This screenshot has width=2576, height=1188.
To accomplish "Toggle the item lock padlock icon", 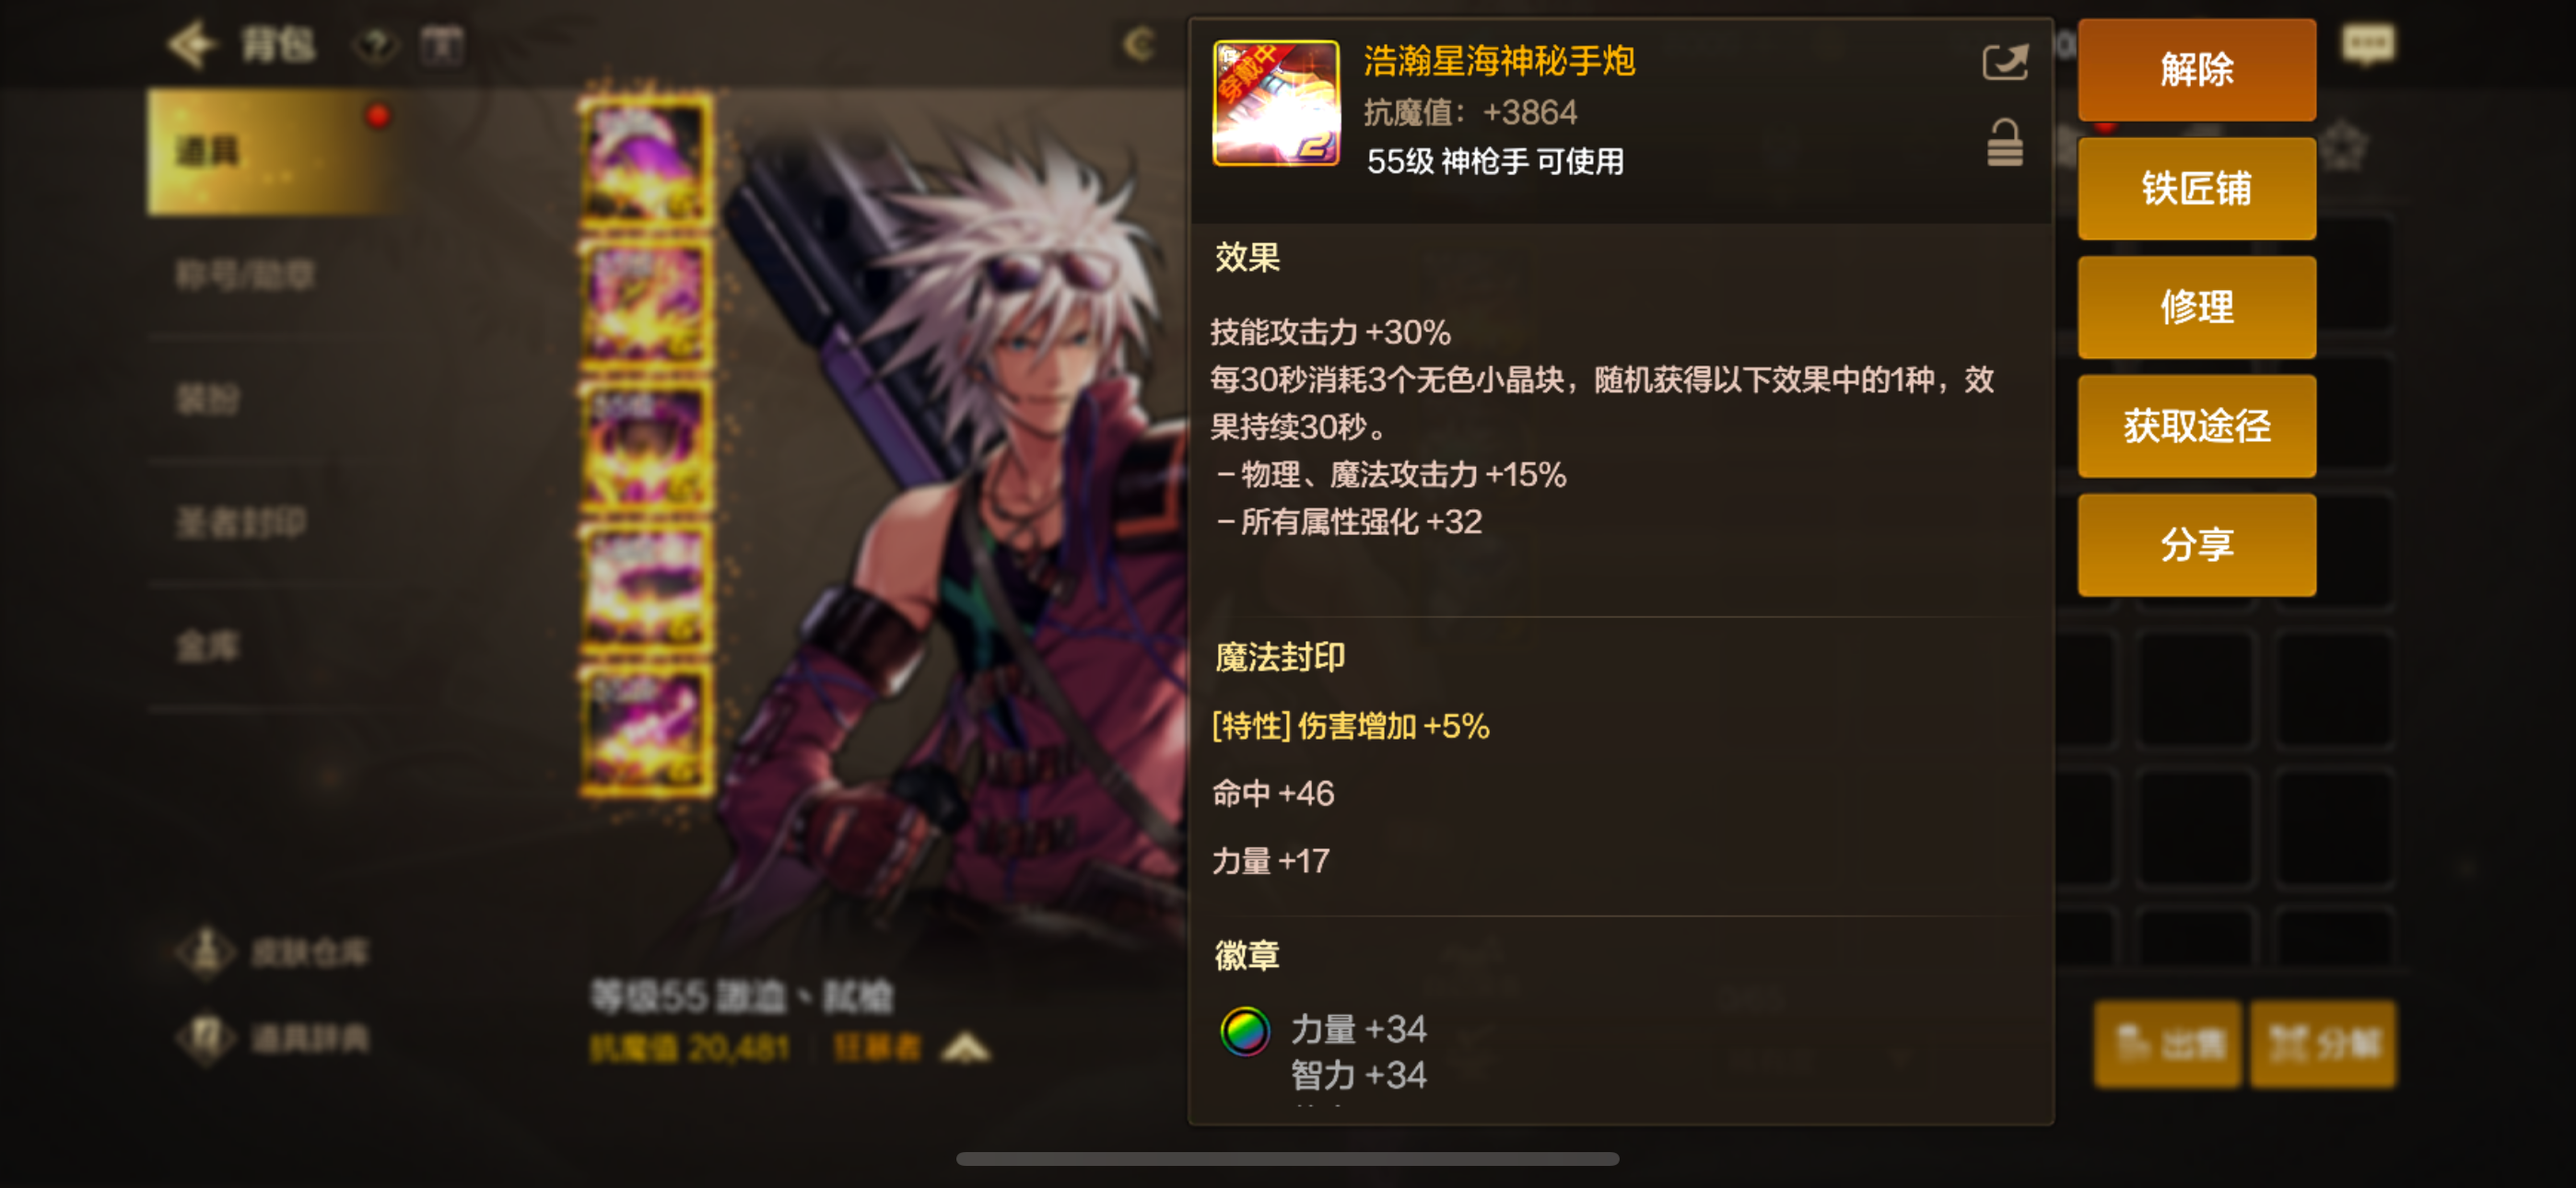I will (2004, 143).
